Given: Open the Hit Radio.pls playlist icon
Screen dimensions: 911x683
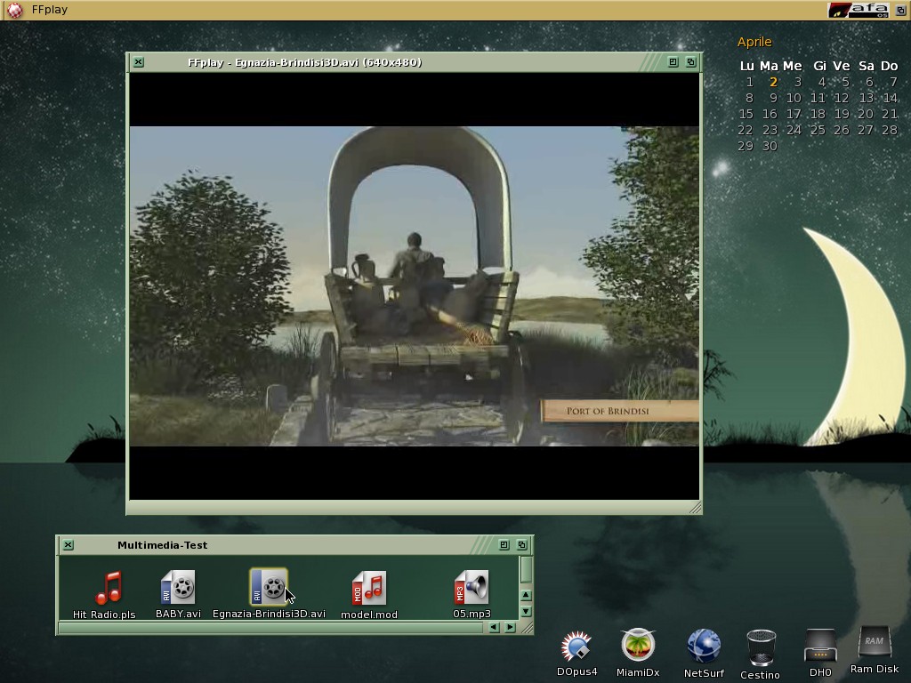Looking at the screenshot, I should pyautogui.click(x=109, y=589).
